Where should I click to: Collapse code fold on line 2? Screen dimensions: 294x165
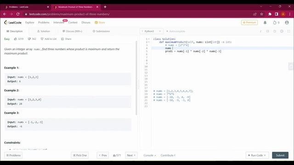149,42
